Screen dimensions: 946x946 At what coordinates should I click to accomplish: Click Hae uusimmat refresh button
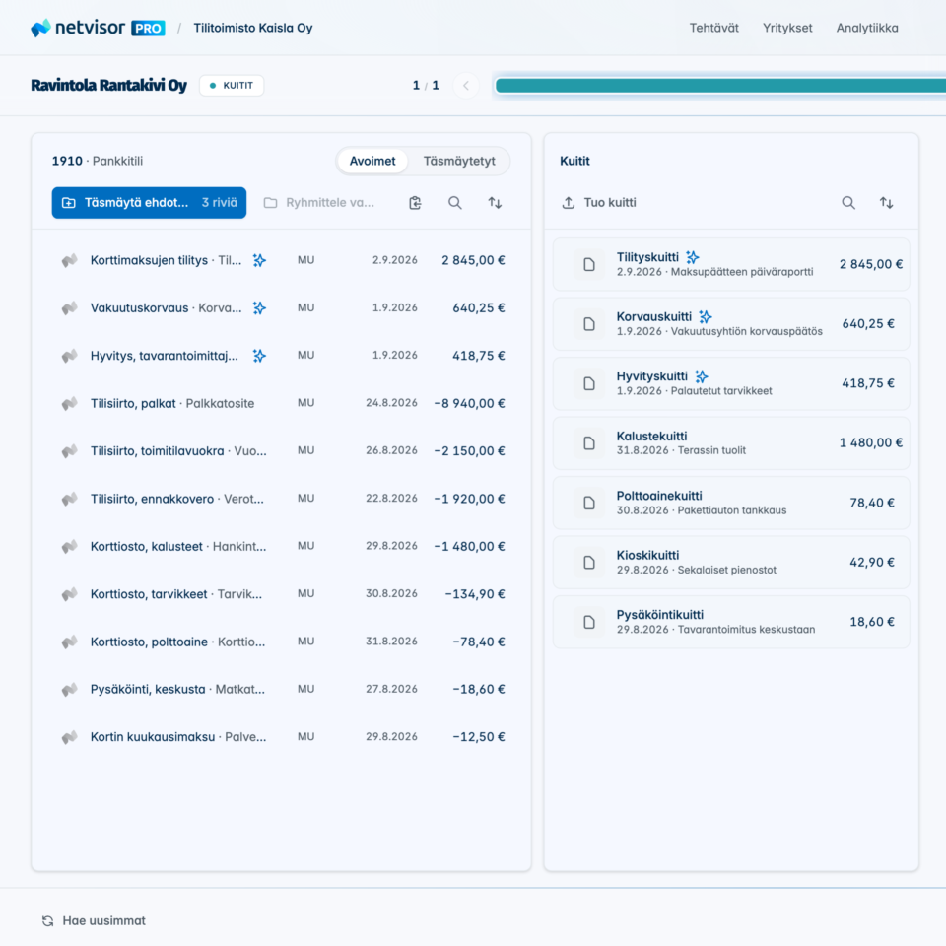click(95, 920)
